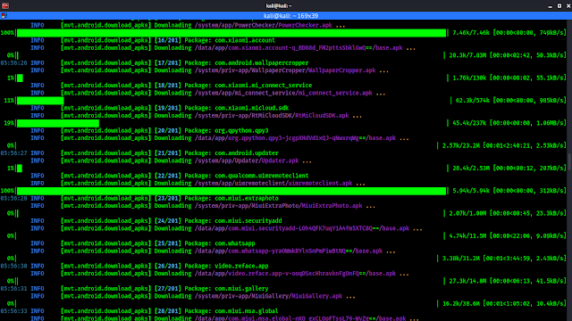
Task: Click the stats '3.38k/31.2M' transfer readout
Action: tap(504, 259)
